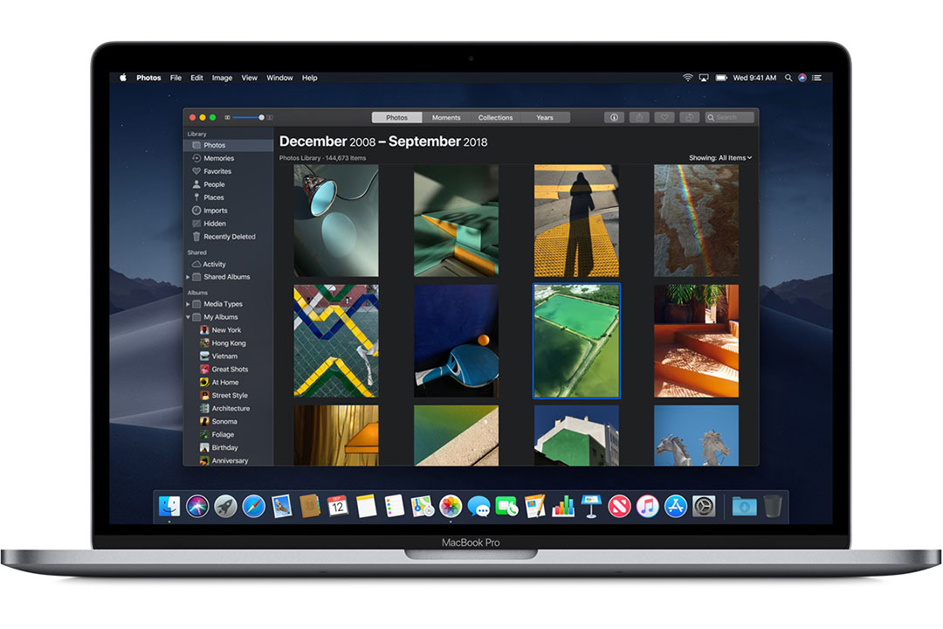Open the Hong Kong album

click(x=229, y=343)
